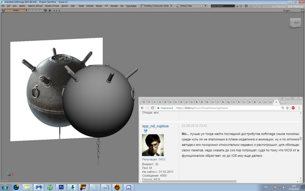The image size is (305, 191).
Task: Open the xpp_nd_ruphus profile link
Action: (x=155, y=126)
